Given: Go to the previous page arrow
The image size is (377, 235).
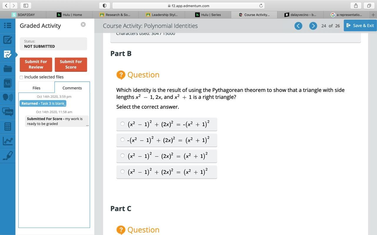Looking at the screenshot, I should pos(298,26).
